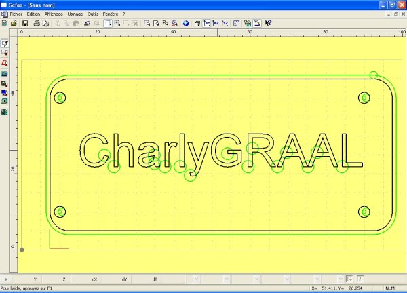407x293 pixels.
Task: Open the Outils menu
Action: (93, 14)
